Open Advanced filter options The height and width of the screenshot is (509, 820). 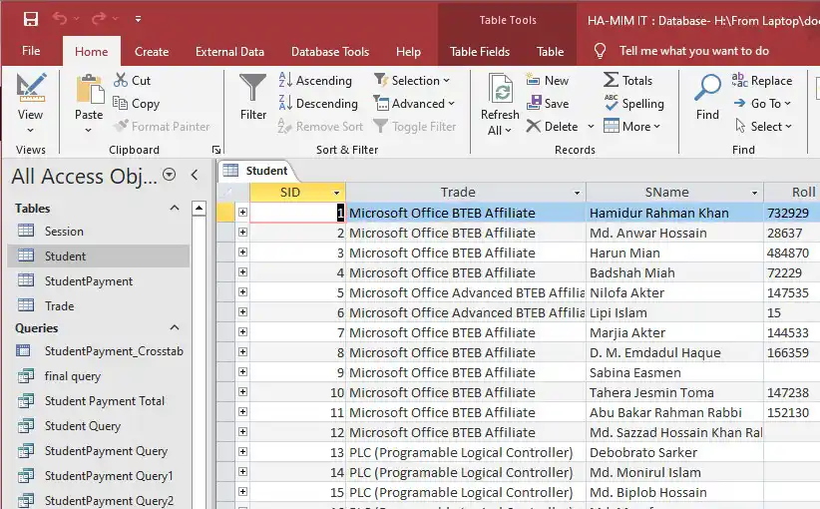[414, 104]
